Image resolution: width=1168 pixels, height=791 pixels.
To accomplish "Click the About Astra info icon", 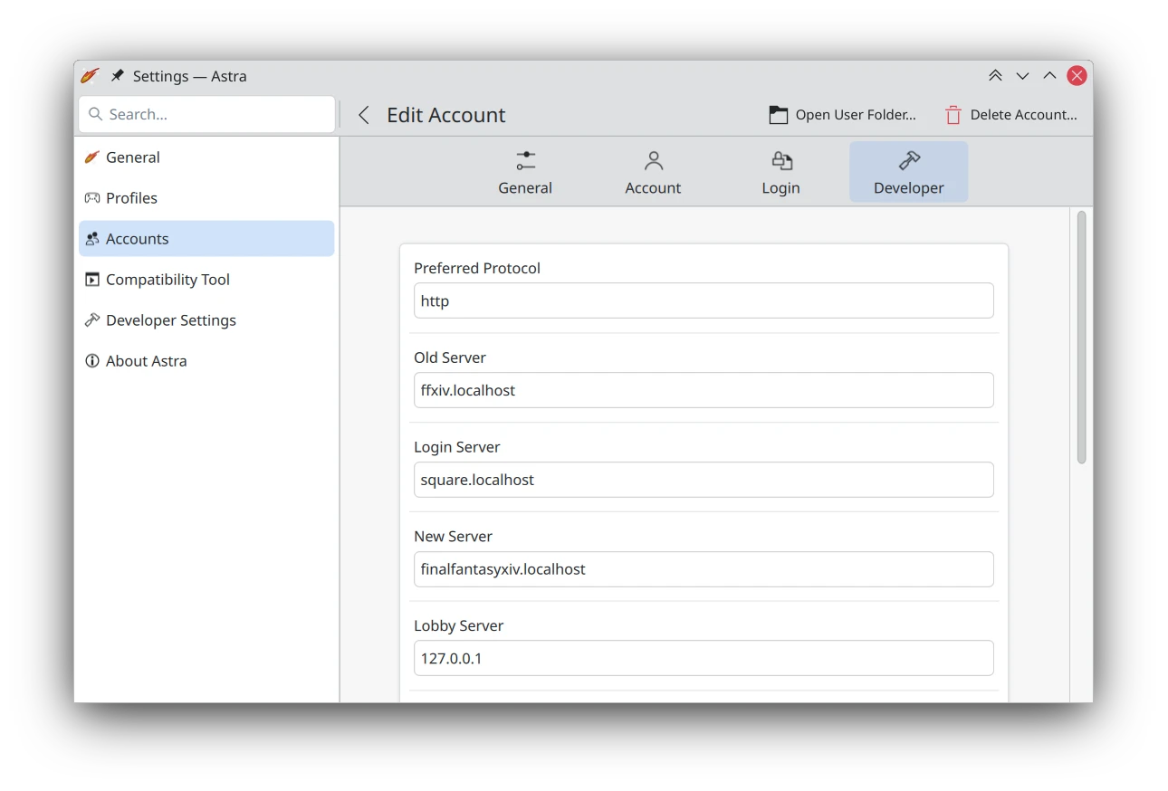I will click(x=92, y=361).
